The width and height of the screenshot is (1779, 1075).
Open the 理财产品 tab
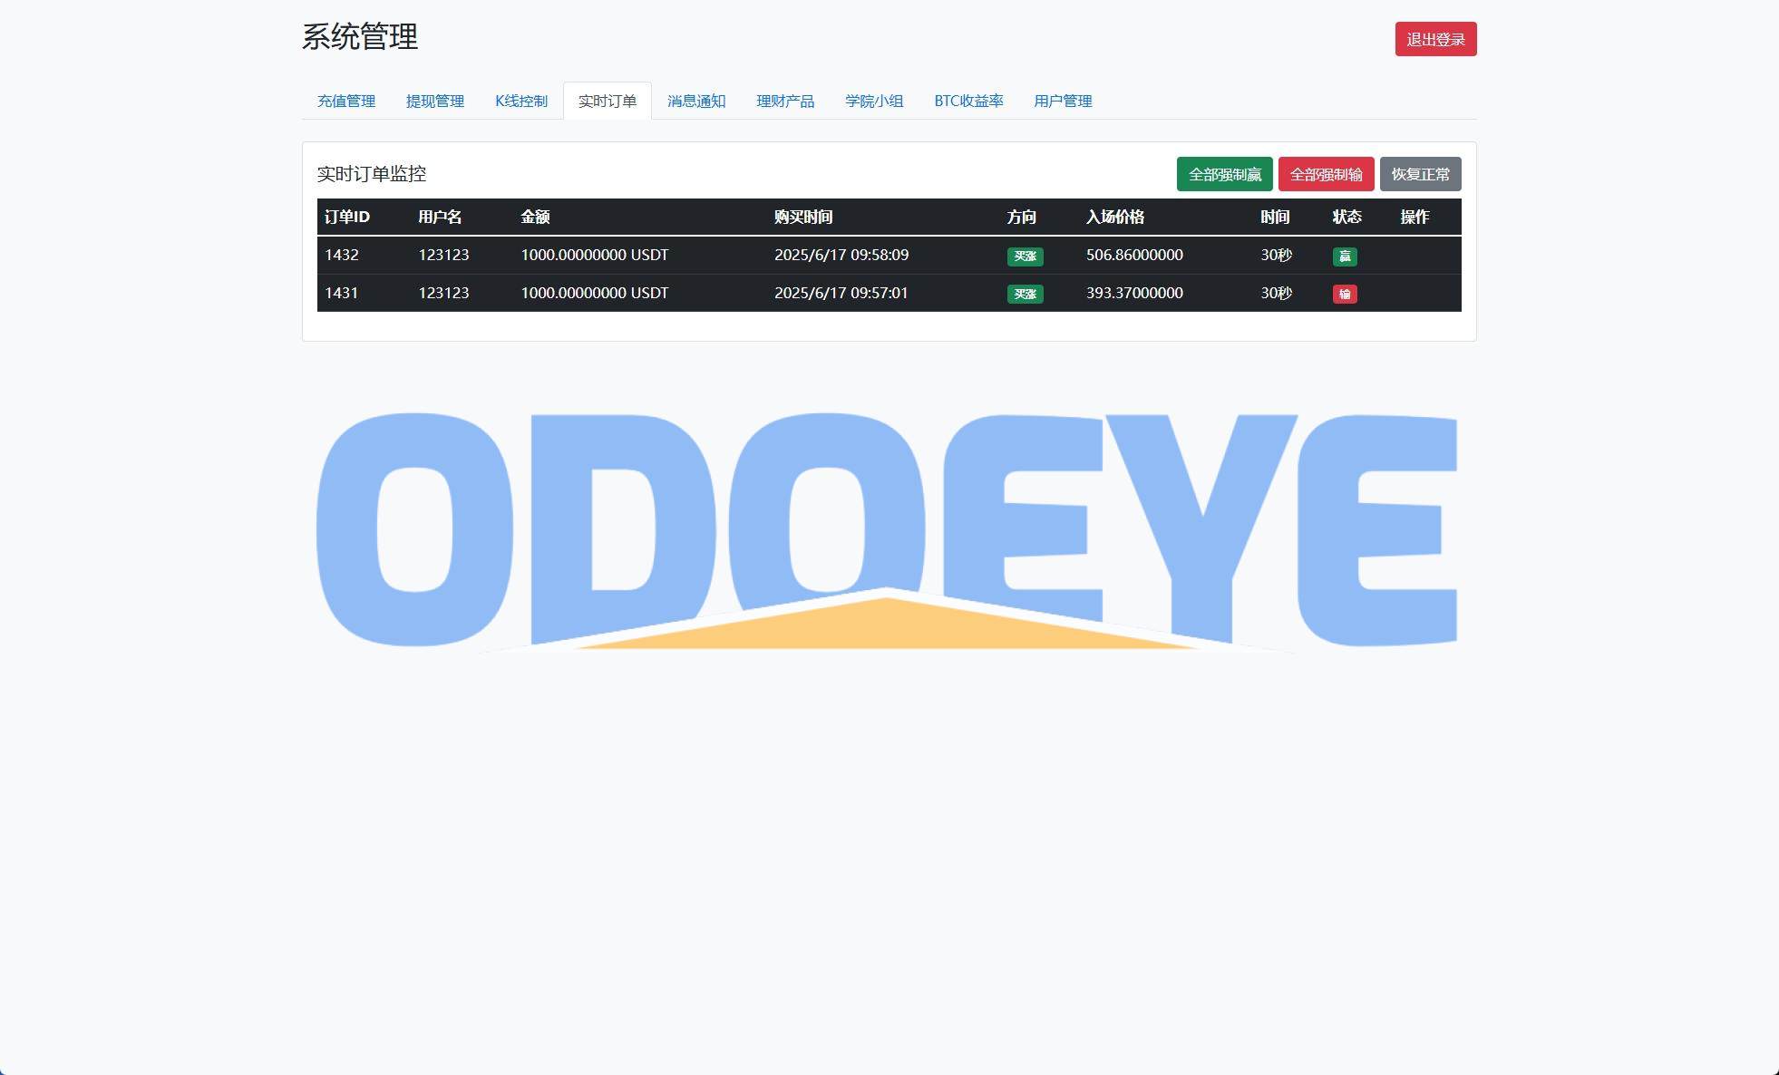click(x=784, y=102)
